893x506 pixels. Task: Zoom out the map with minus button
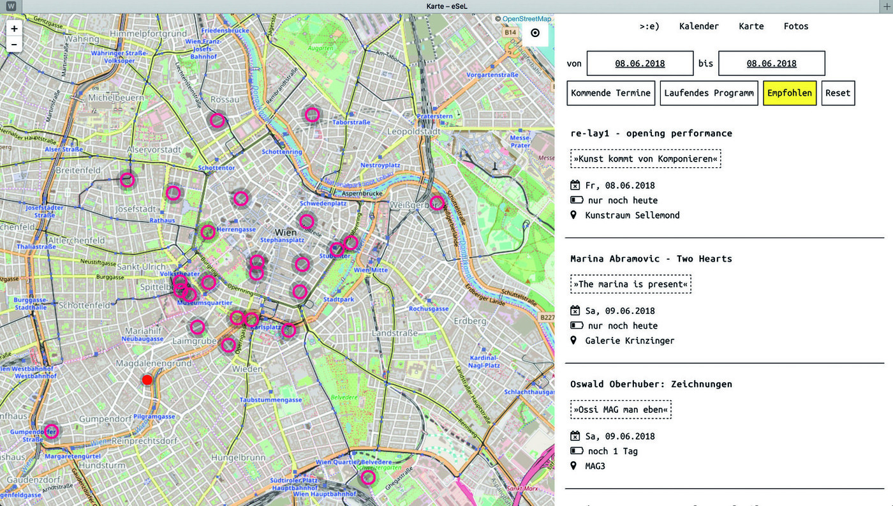tap(14, 44)
